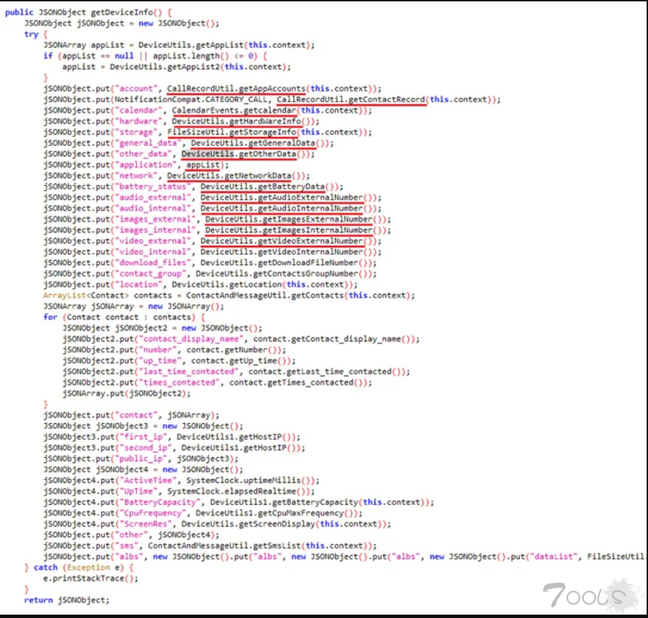The width and height of the screenshot is (648, 618).
Task: Select the "account" string key
Action: pos(136,89)
